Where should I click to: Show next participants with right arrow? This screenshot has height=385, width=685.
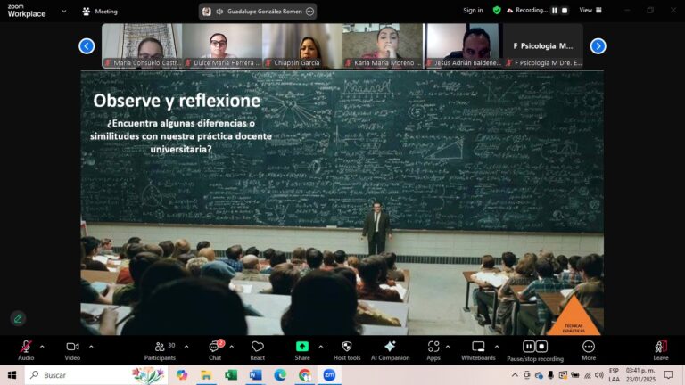click(598, 45)
